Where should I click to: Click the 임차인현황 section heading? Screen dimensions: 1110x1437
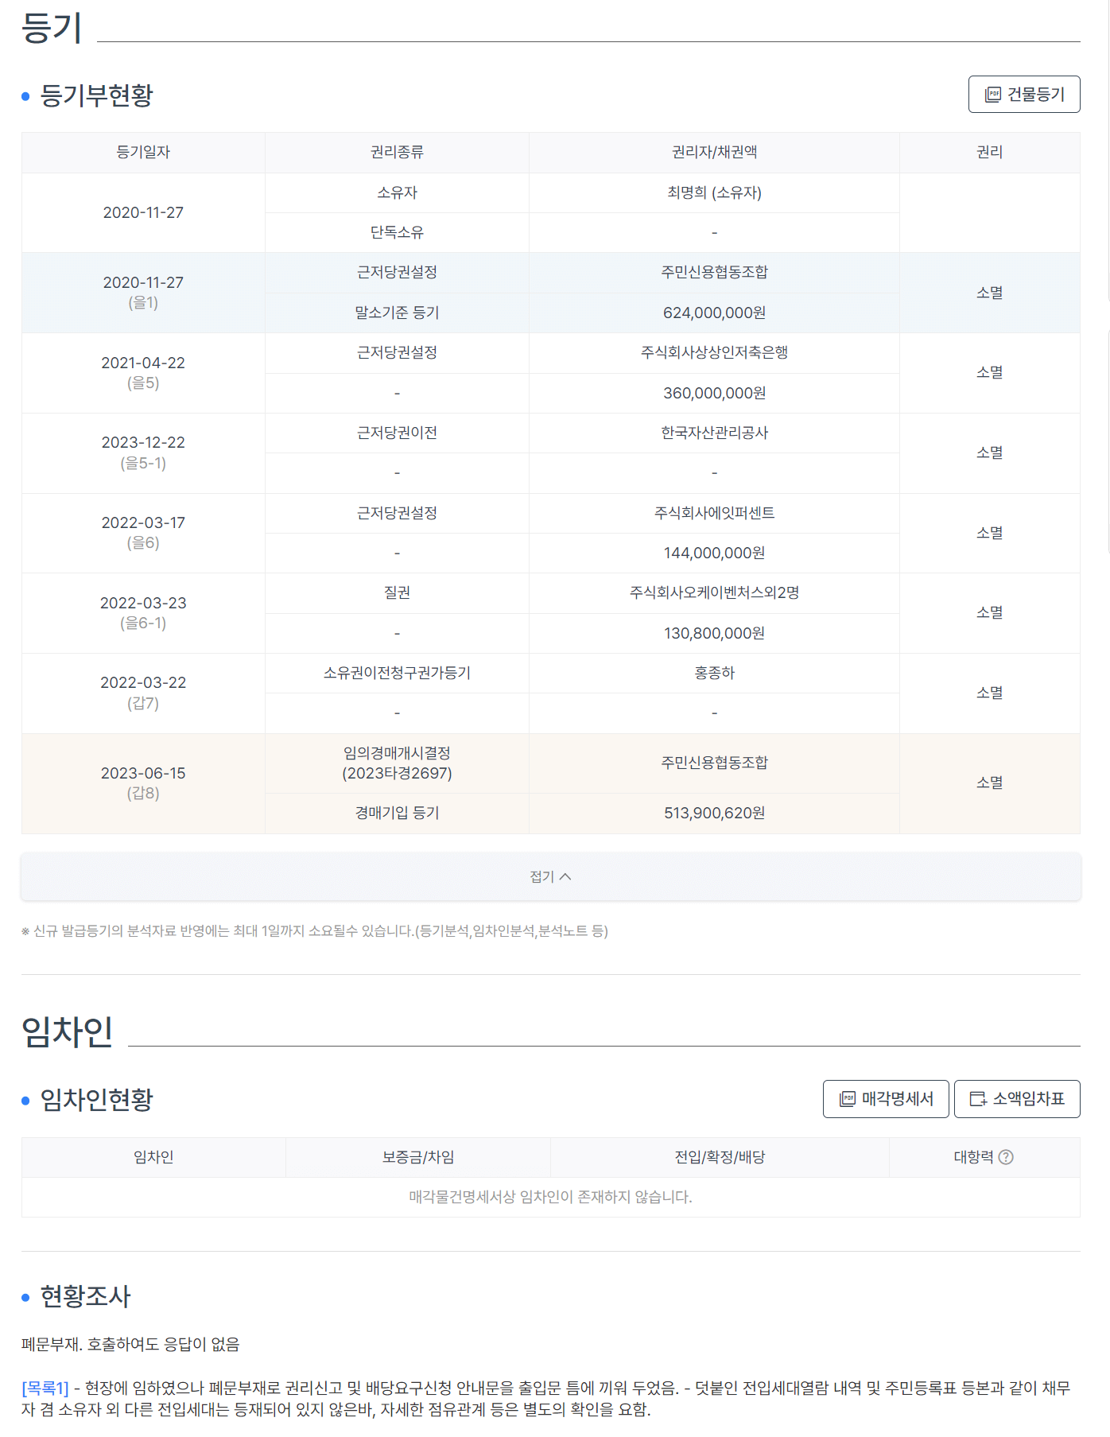(x=96, y=1100)
